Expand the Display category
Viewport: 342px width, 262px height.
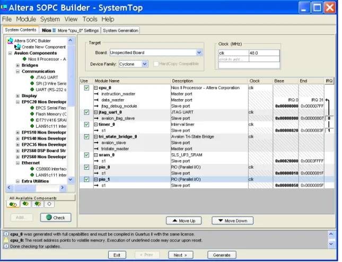pyautogui.click(x=17, y=96)
